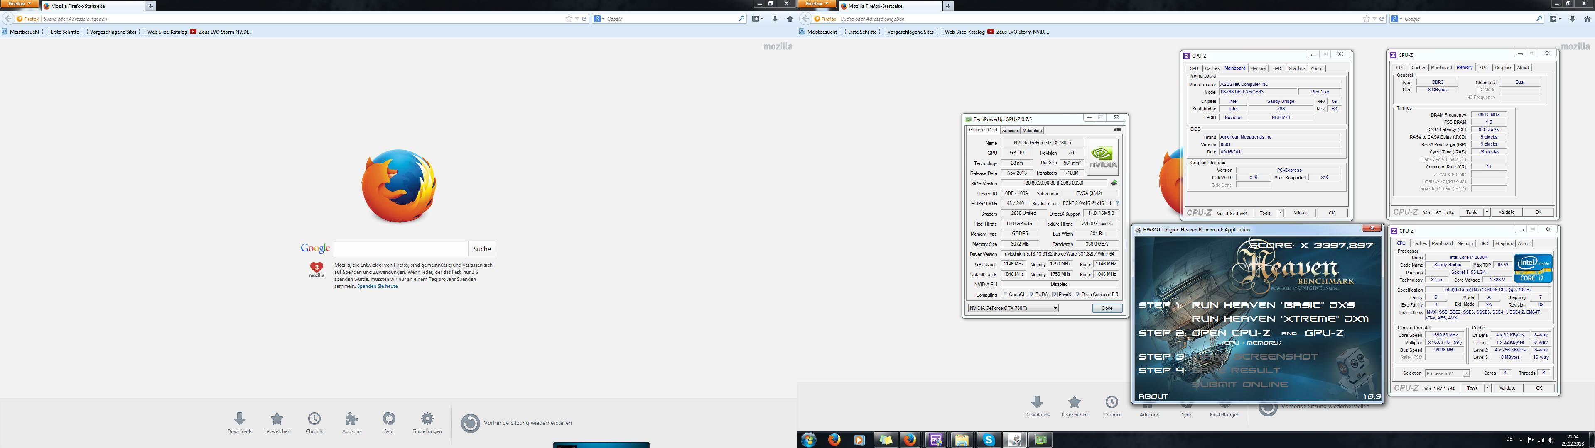Click home icon in left Firefox toolbar
Screen dimensions: 1595x448
(790, 19)
